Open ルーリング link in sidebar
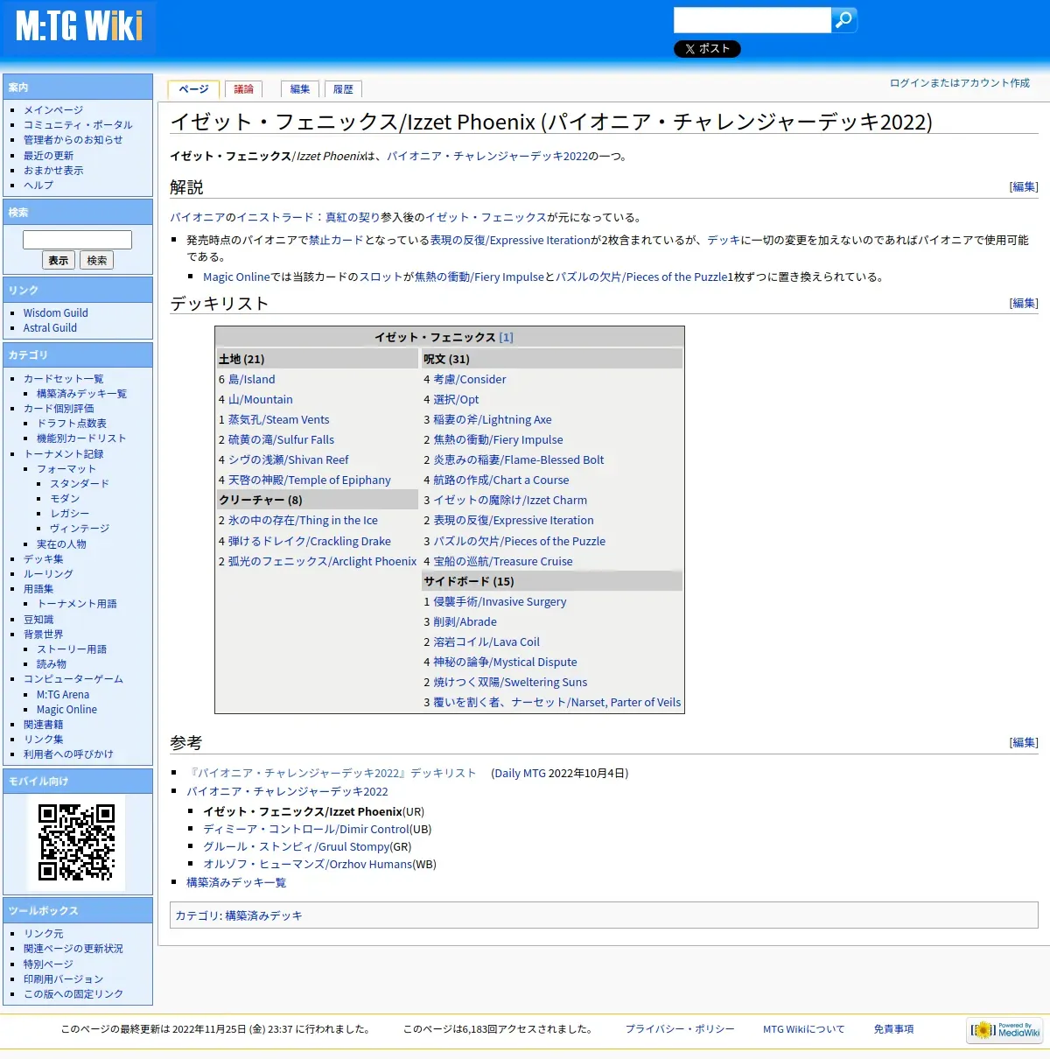Image resolution: width=1050 pixels, height=1059 pixels. [48, 574]
